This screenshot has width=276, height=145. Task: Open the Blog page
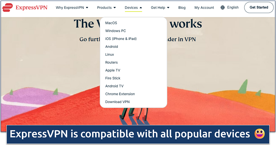click(x=182, y=8)
